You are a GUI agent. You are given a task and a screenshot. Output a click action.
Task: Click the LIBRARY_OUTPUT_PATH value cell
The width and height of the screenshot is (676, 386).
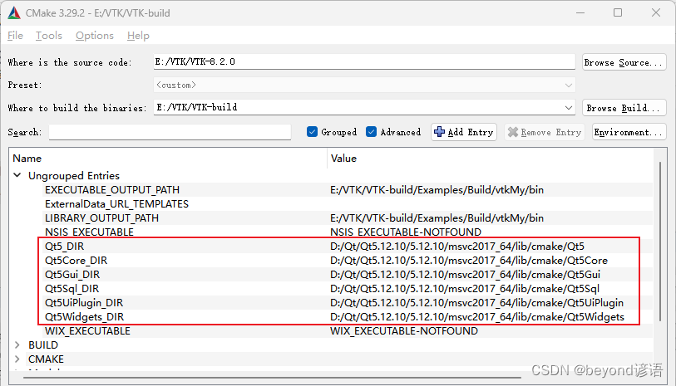(437, 218)
